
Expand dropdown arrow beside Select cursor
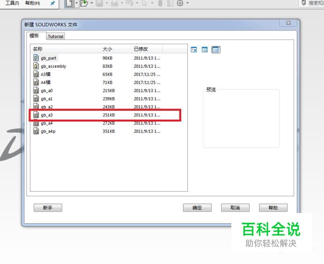coord(152,3)
